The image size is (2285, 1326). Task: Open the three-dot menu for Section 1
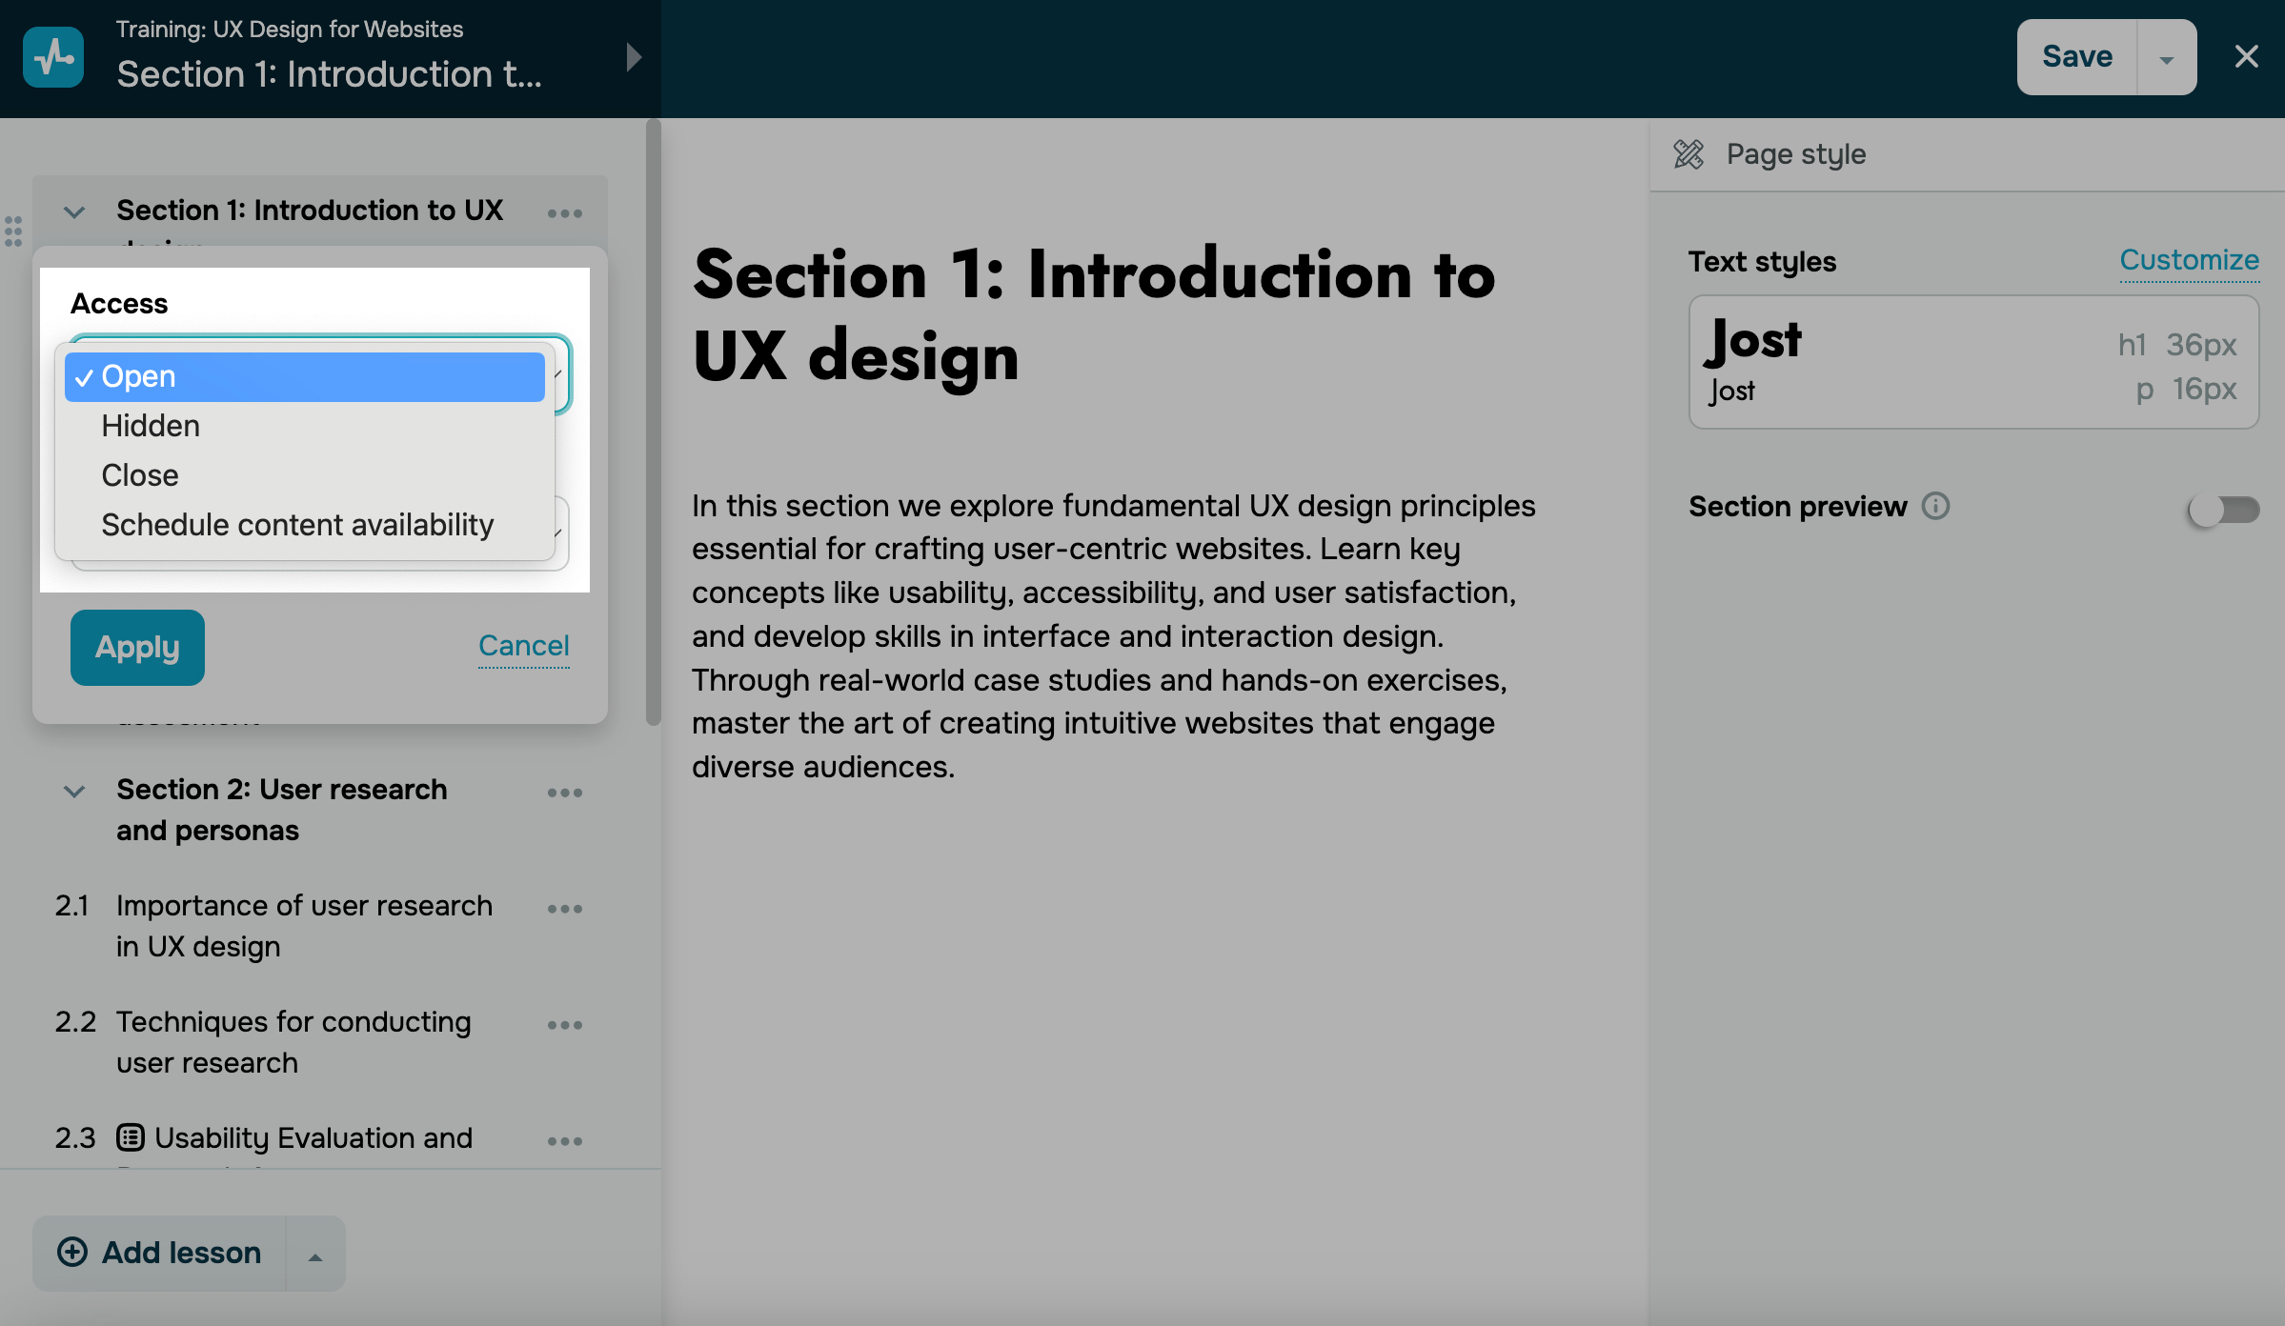click(x=564, y=213)
